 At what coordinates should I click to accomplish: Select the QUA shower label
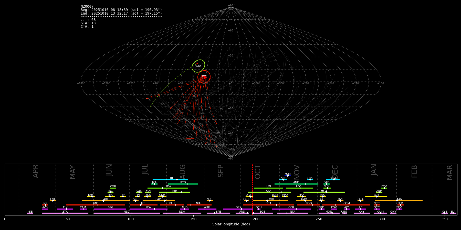tap(360, 199)
